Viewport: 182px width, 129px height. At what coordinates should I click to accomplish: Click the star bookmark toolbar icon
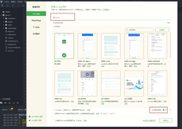tap(23, 5)
